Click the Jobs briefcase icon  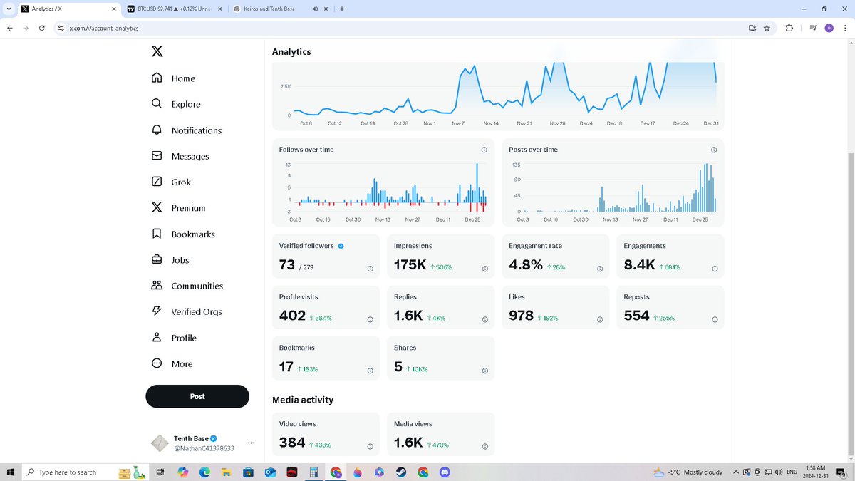157,260
